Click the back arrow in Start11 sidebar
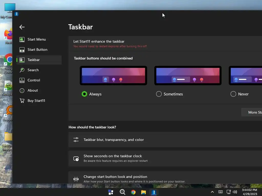Image resolution: width=262 pixels, height=196 pixels. [22, 27]
